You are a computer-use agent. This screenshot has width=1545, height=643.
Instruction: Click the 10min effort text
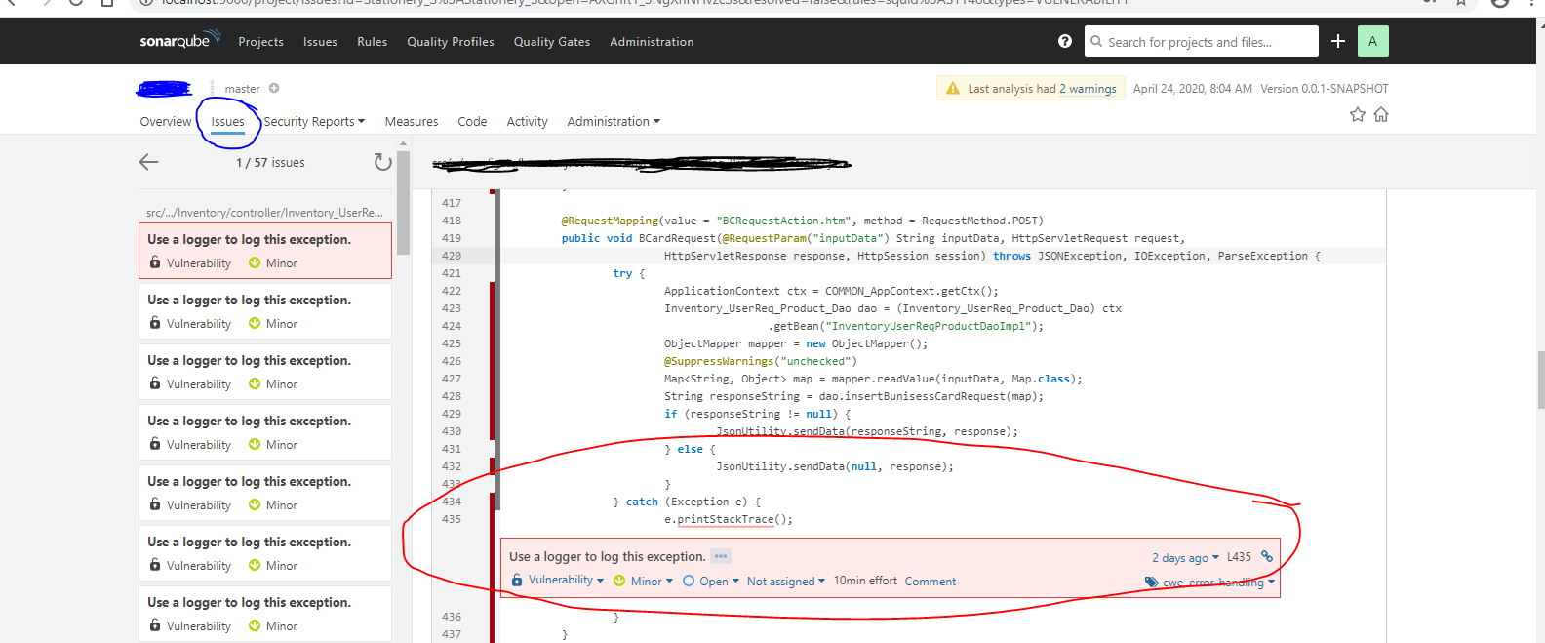(865, 581)
